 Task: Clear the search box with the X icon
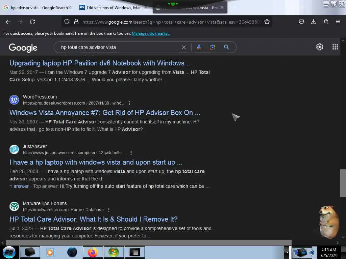(x=184, y=47)
